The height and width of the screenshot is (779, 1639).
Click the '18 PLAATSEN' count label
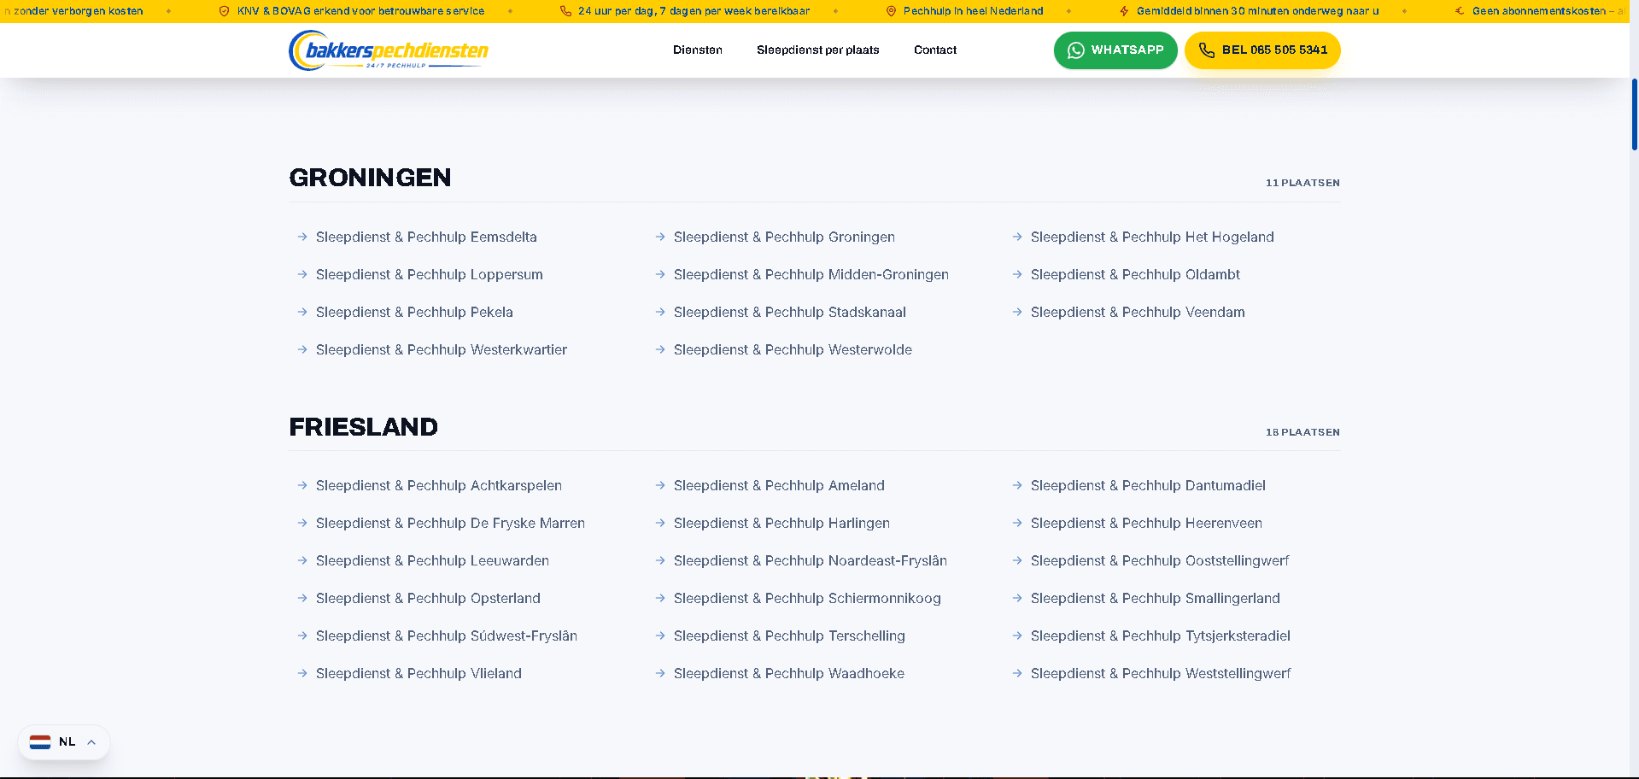[1302, 432]
